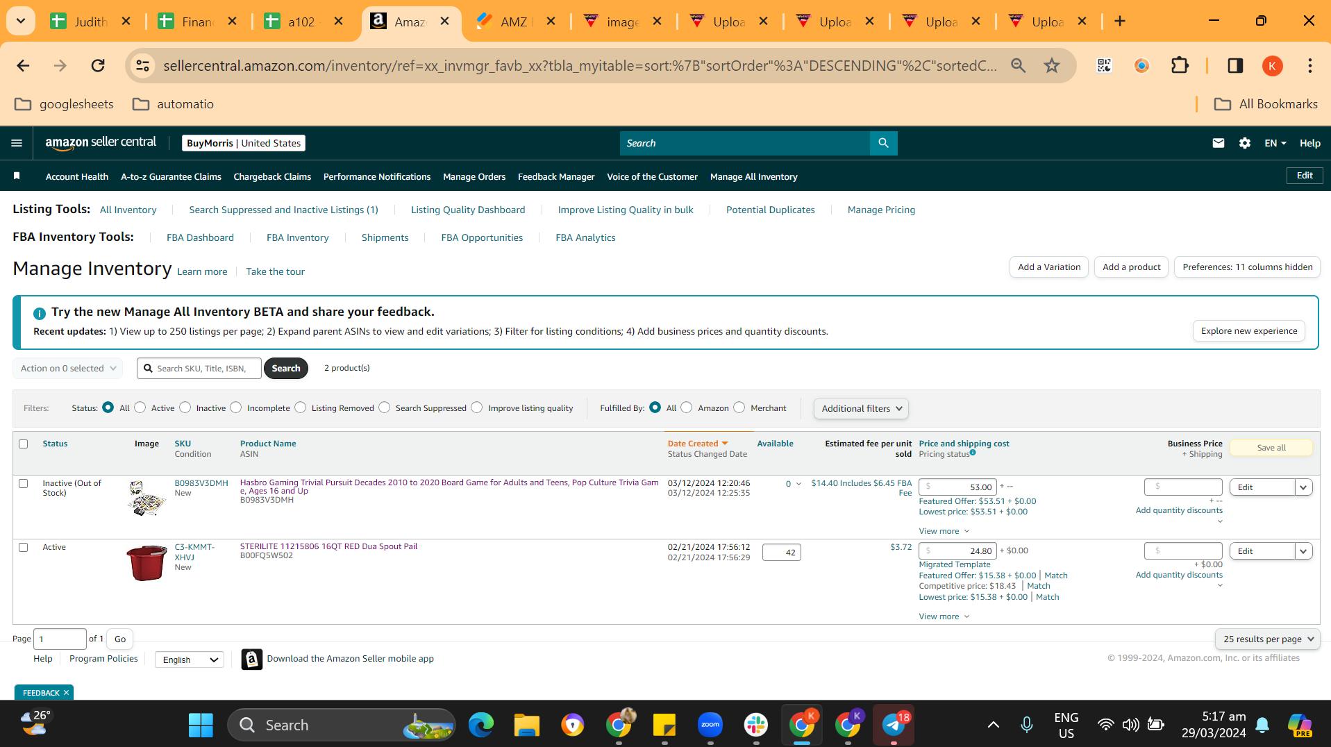
Task: Open Zoom from the taskbar
Action: [x=710, y=725]
